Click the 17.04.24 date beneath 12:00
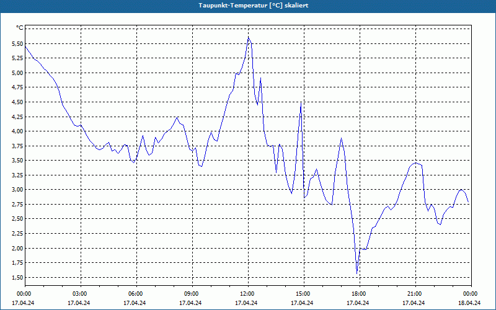 pos(246,303)
